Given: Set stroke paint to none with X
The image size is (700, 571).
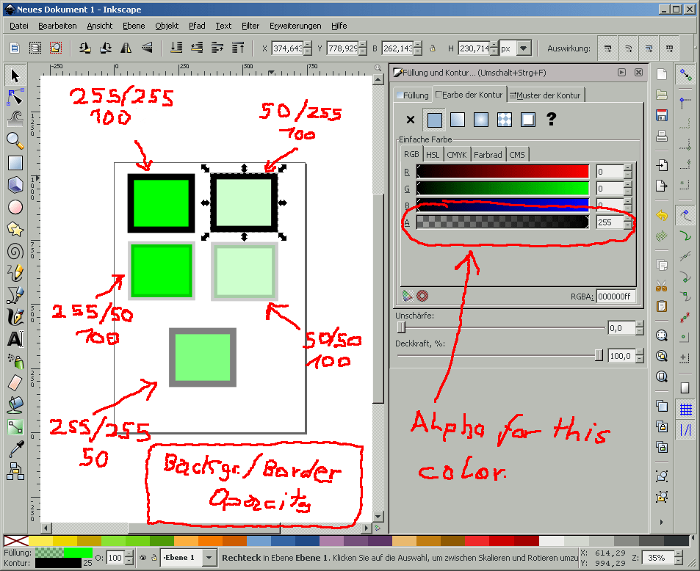Looking at the screenshot, I should click(x=410, y=120).
